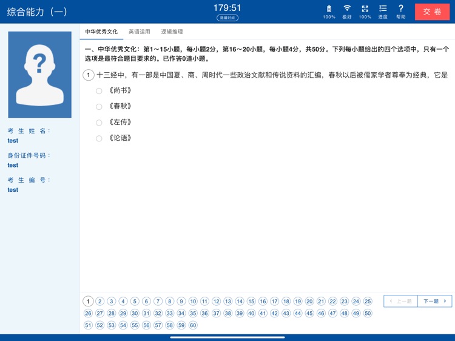Jump to question 33 in navigator
The height and width of the screenshot is (341, 455).
point(170,313)
